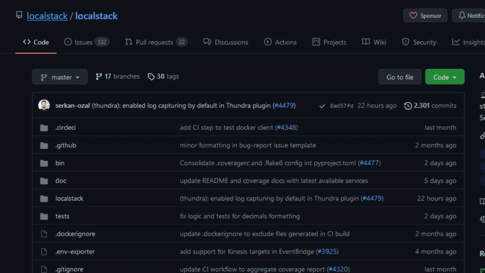This screenshot has width=485, height=273.
Task: Click the repository icon beside localstack title
Action: click(x=18, y=15)
